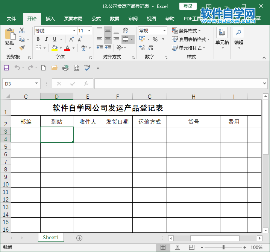Decrease font size with smaller A
The width and height of the screenshot is (270, 252).
80,40
